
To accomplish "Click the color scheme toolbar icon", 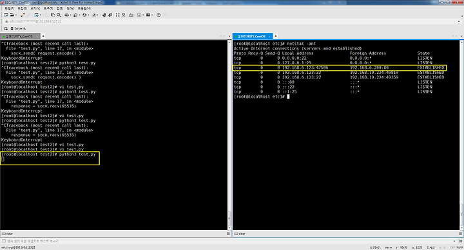I will coord(75,15).
